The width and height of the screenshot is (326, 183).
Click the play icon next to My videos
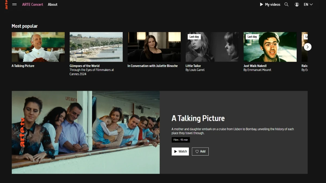click(x=261, y=4)
